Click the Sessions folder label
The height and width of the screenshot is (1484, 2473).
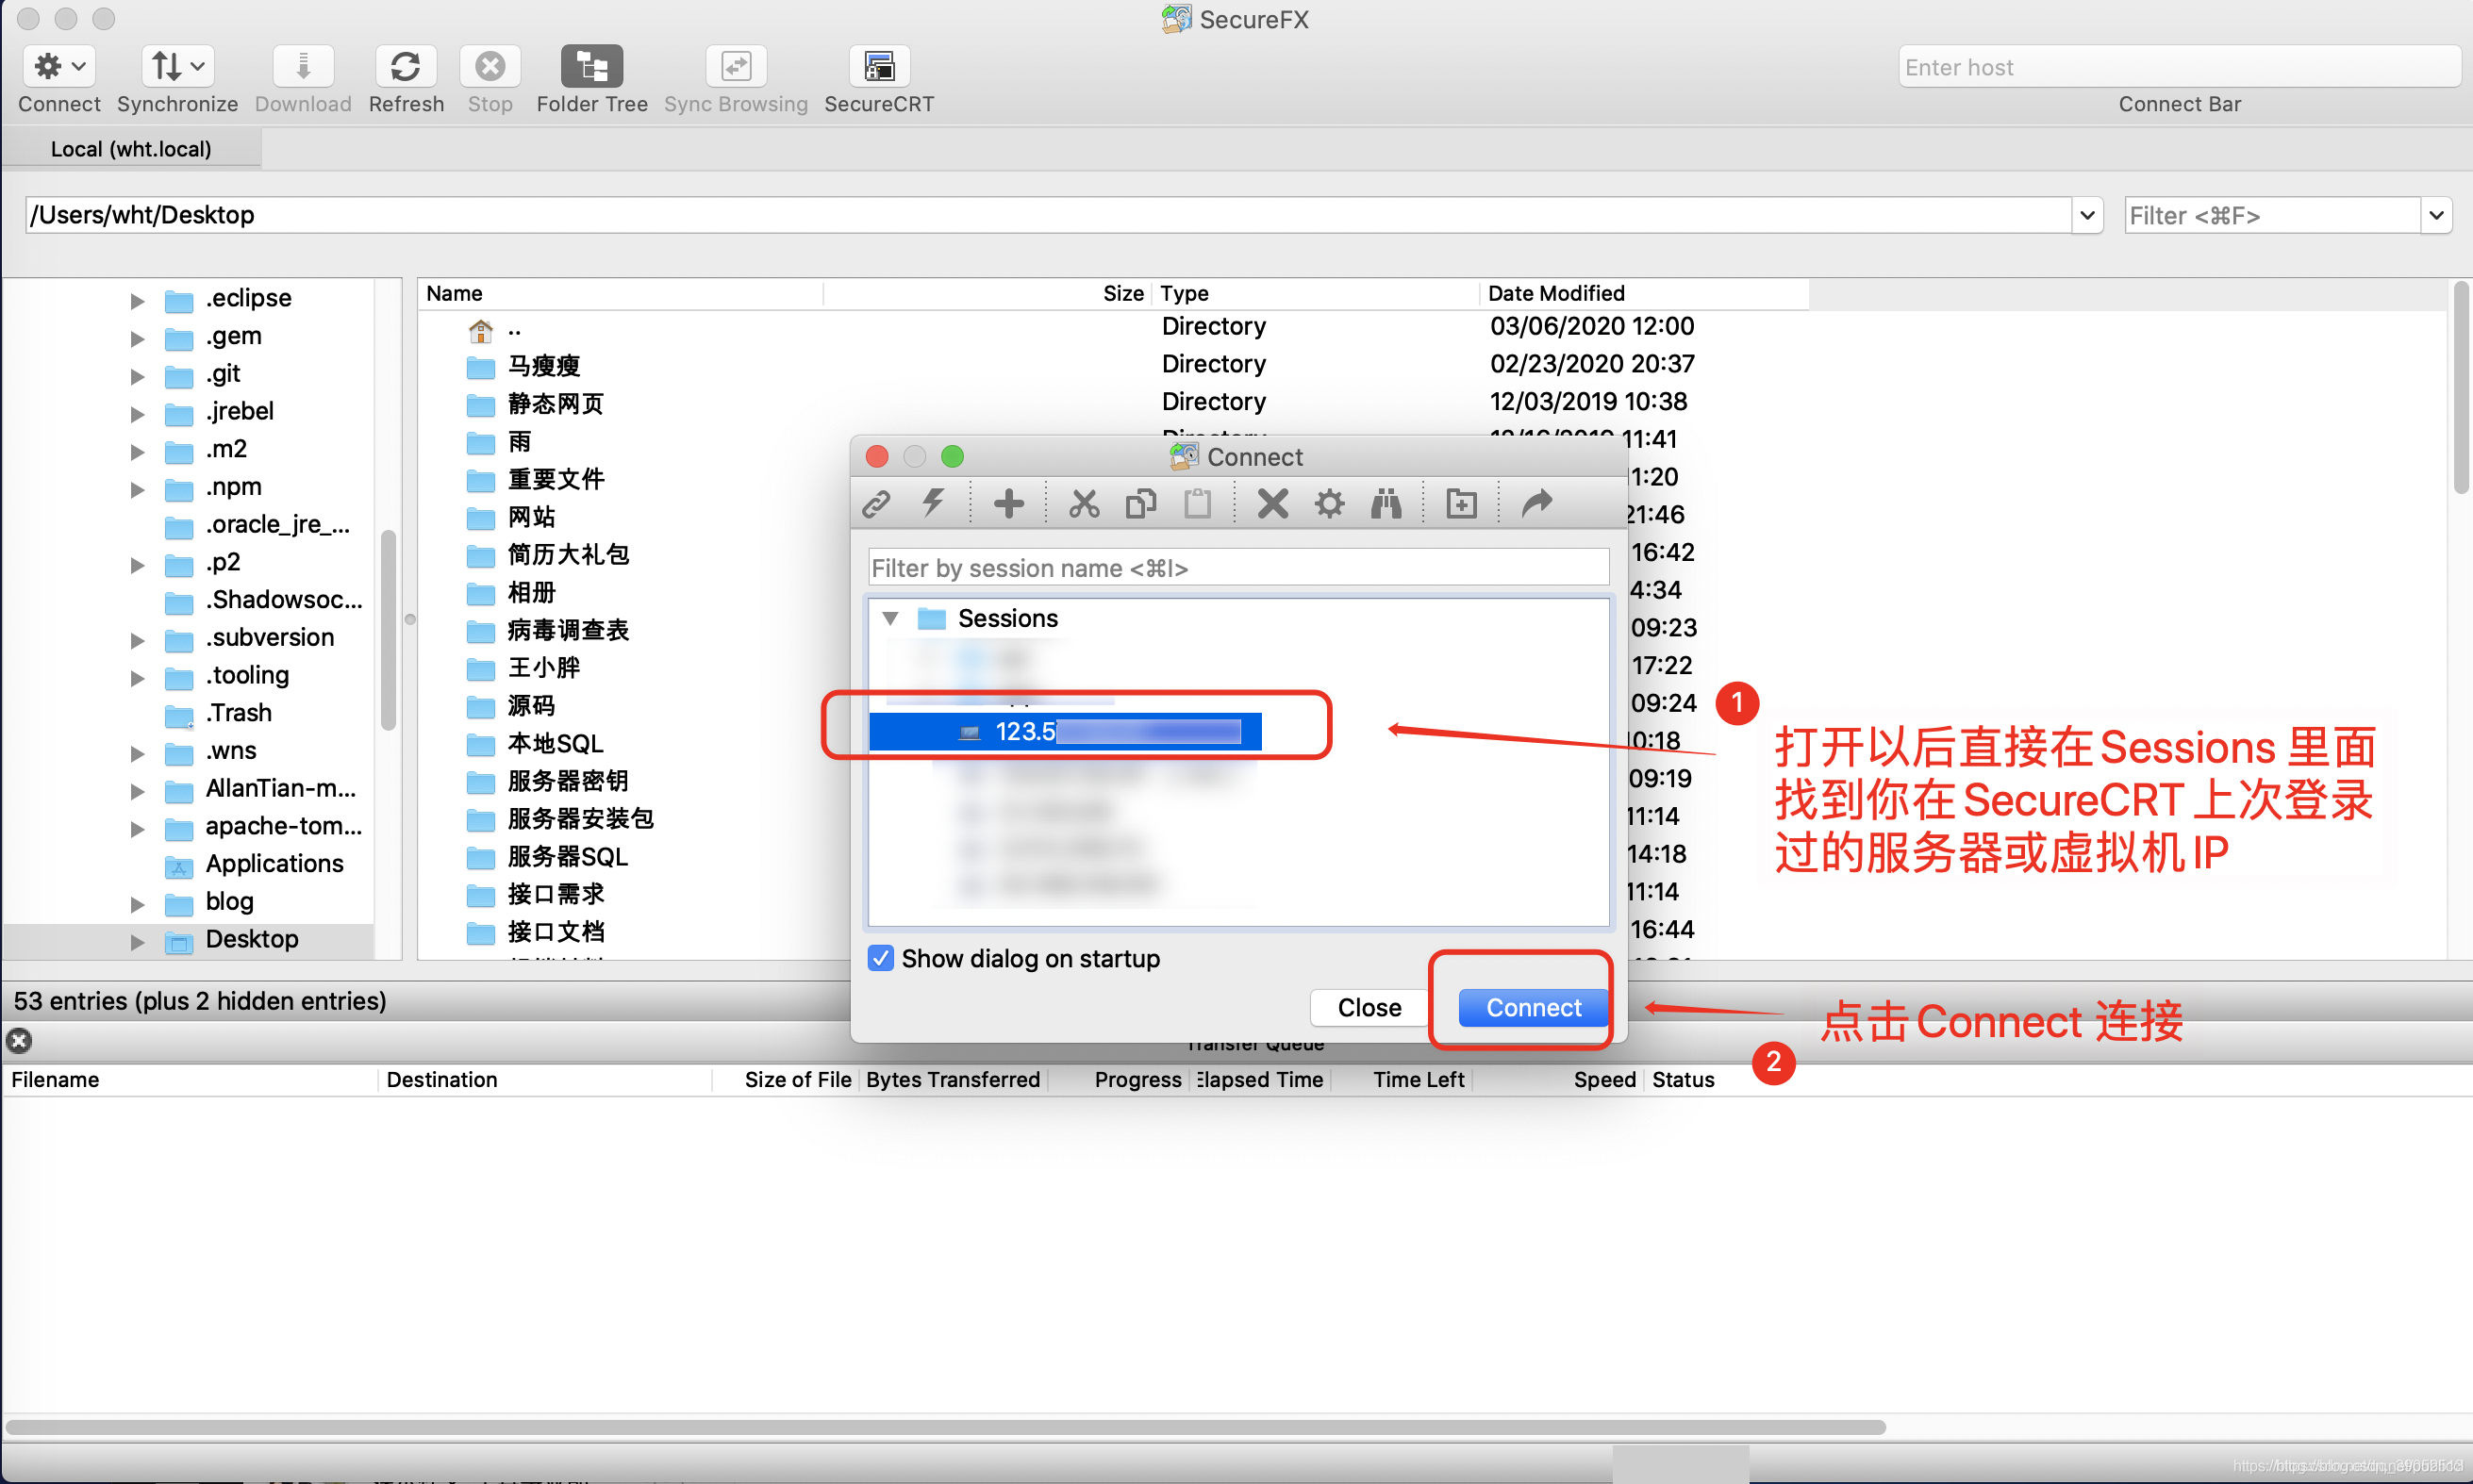point(1007,619)
